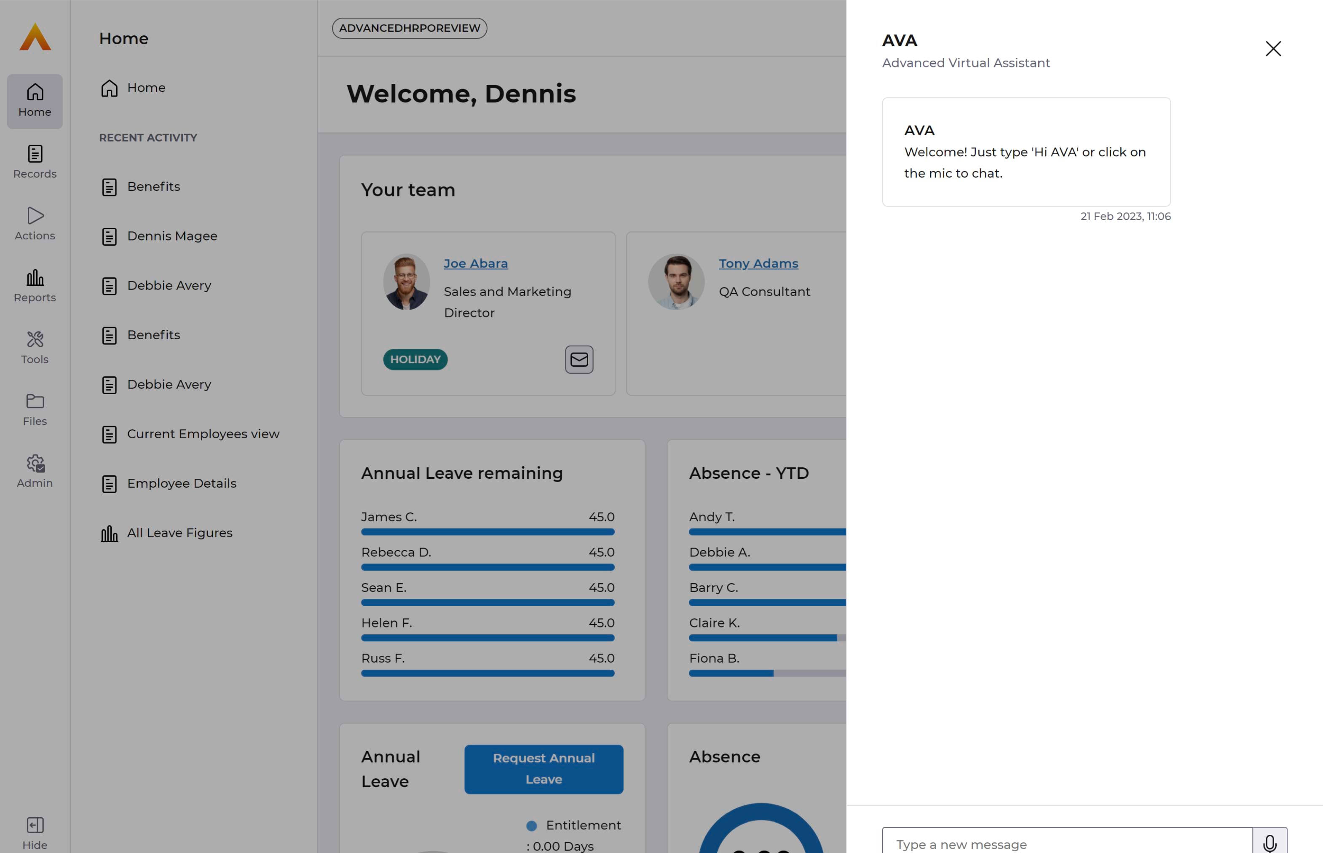Open the Actions sidebar icon

click(x=35, y=224)
